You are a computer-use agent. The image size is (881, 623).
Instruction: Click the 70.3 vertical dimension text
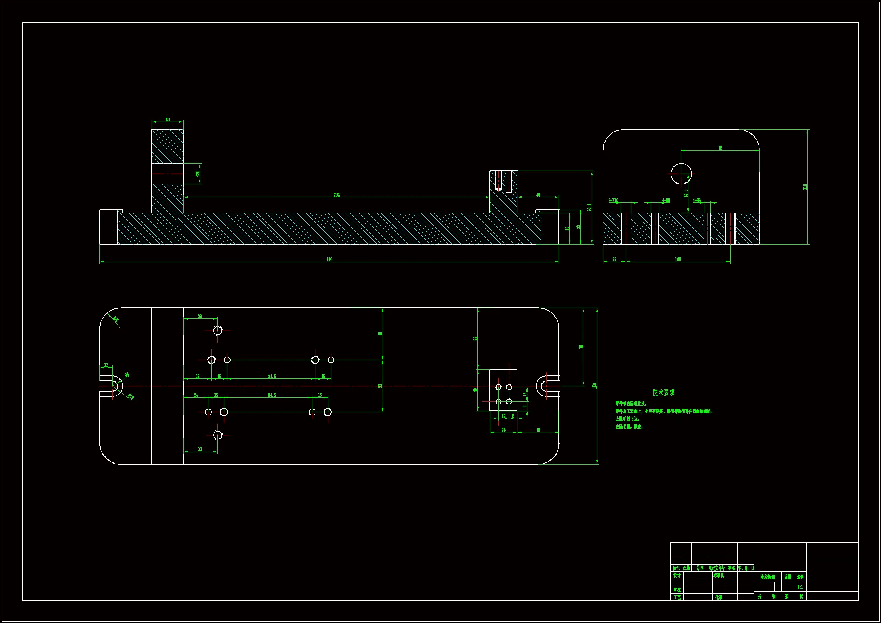[x=589, y=207]
